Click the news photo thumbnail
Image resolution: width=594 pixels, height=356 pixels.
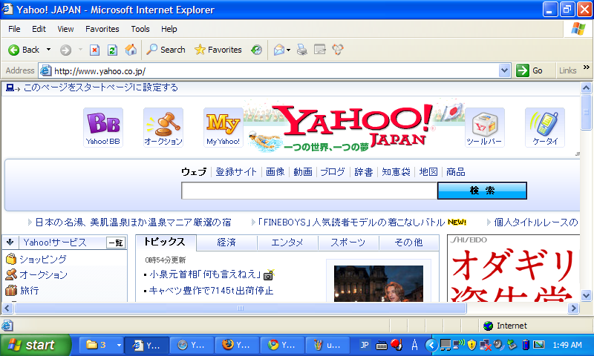(379, 283)
